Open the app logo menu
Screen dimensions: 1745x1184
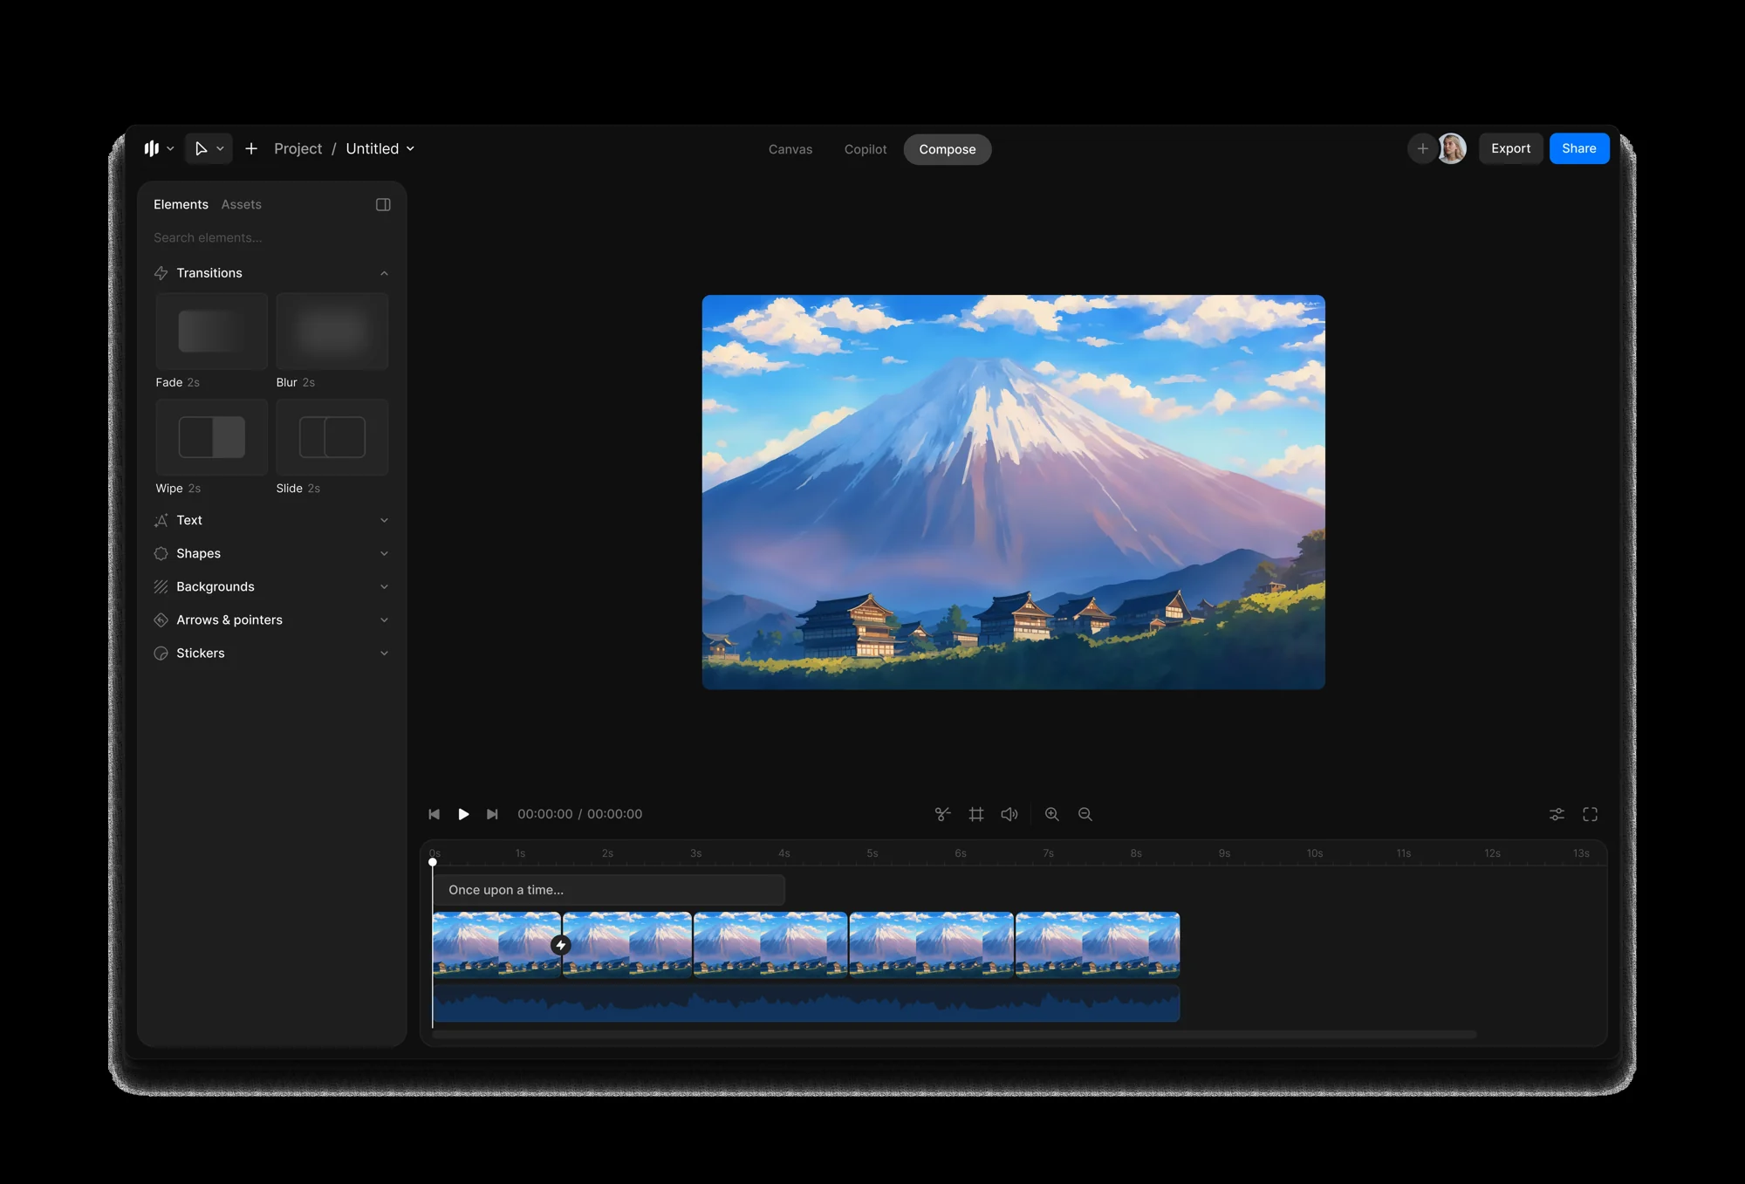[x=159, y=149]
